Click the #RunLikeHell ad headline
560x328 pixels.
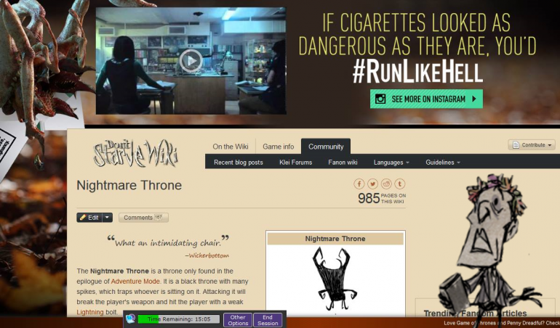(417, 73)
